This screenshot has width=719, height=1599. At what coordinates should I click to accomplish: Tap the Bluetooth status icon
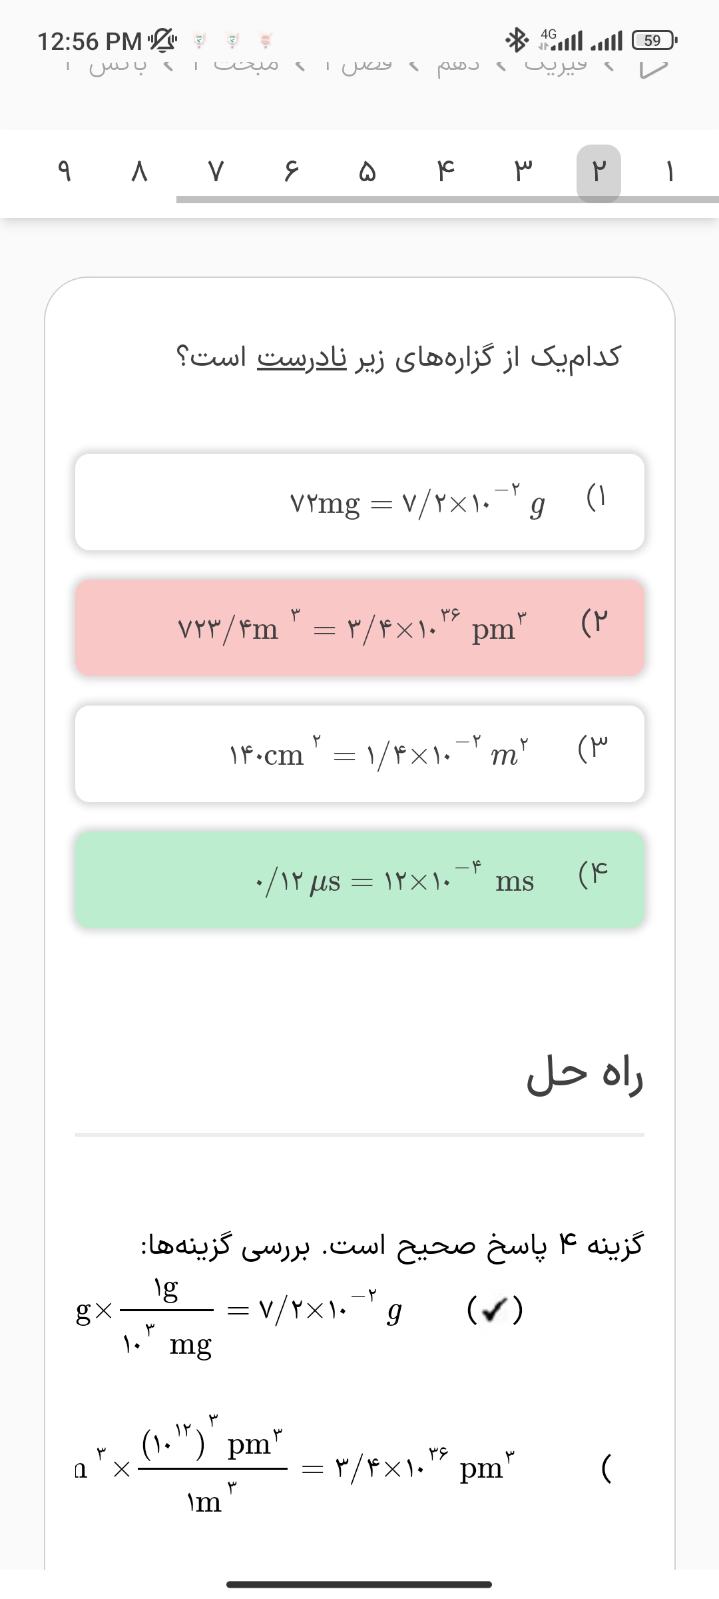(516, 41)
